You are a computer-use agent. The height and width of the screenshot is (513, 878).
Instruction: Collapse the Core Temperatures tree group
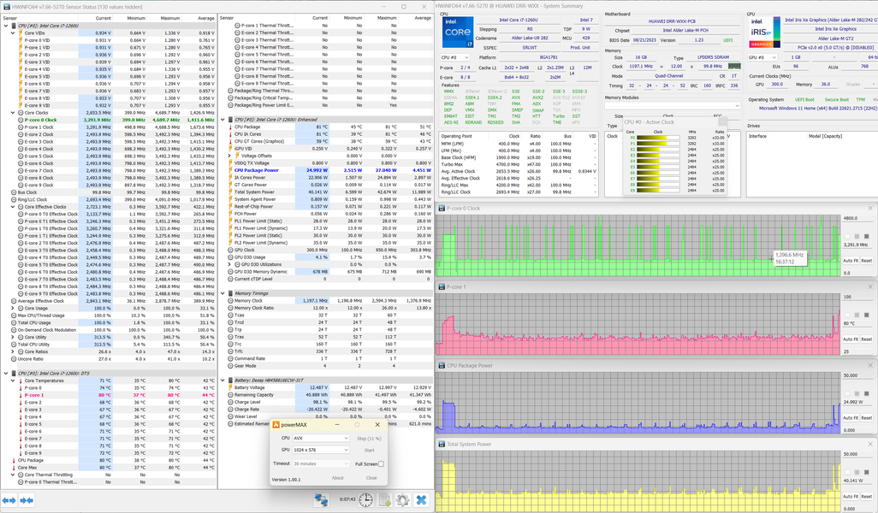(x=14, y=380)
